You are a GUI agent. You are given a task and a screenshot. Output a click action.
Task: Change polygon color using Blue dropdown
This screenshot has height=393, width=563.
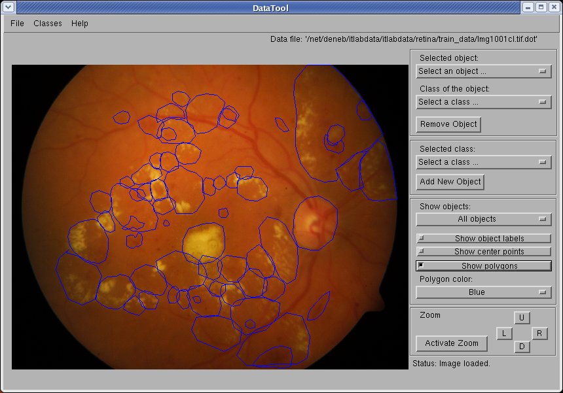484,292
